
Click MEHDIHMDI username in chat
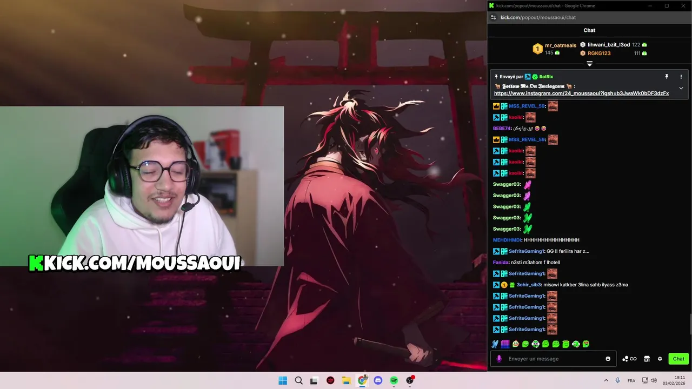tap(507, 240)
